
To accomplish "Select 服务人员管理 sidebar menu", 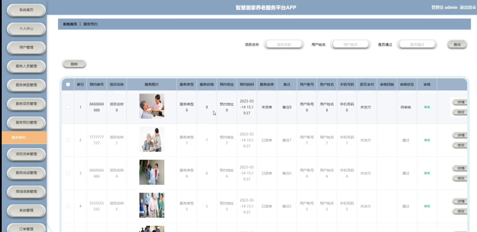I will (26, 66).
